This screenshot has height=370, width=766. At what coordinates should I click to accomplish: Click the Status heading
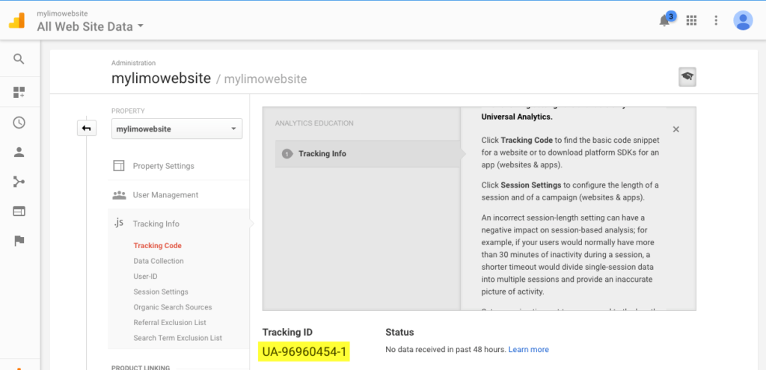[x=399, y=333]
